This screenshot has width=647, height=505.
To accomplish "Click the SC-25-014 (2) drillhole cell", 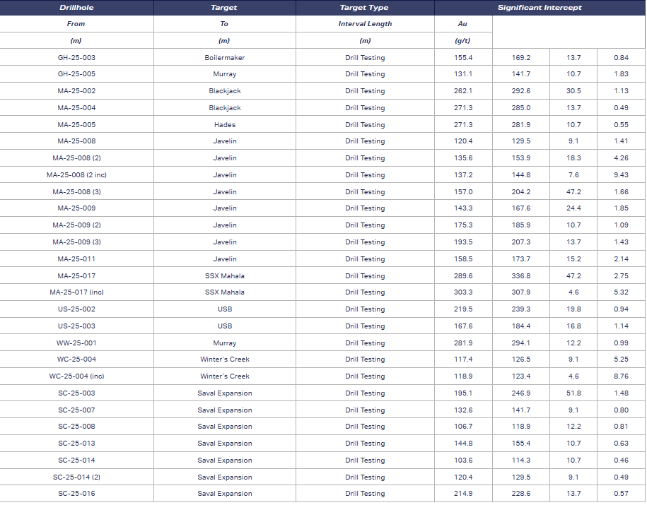I will click(76, 477).
